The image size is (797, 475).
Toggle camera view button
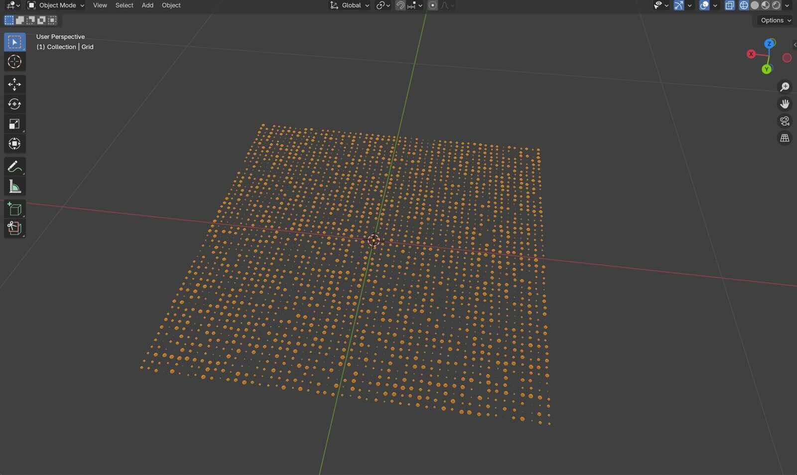tap(785, 121)
